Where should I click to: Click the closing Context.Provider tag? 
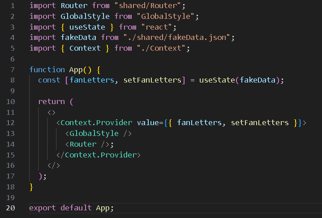pyautogui.click(x=99, y=155)
